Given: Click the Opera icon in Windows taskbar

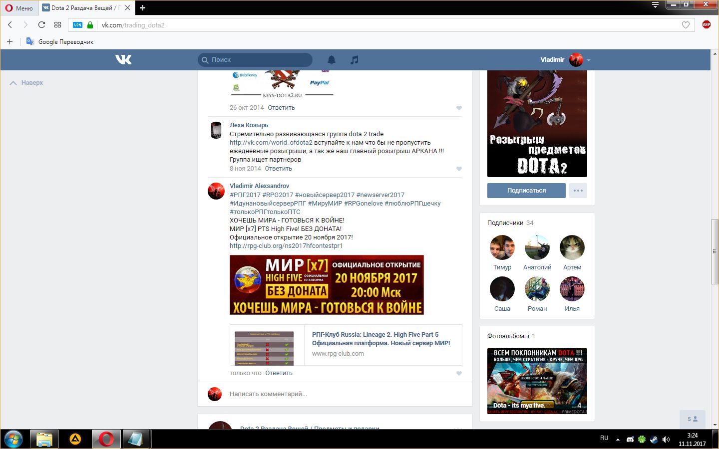Looking at the screenshot, I should 106,439.
